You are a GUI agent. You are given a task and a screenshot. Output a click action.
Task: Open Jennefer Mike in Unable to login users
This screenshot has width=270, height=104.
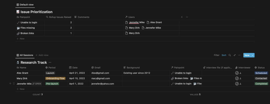pyautogui.click(x=135, y=22)
